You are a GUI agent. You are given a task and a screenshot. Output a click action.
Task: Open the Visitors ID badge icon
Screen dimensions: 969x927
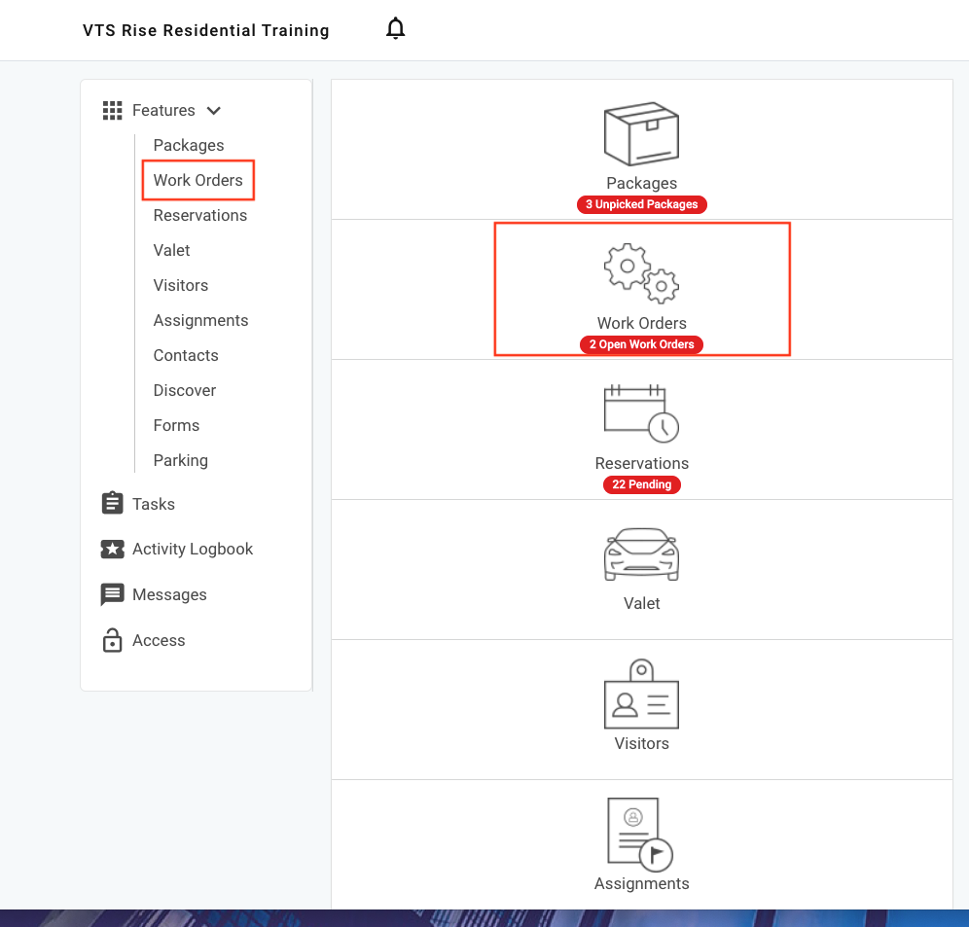click(641, 695)
